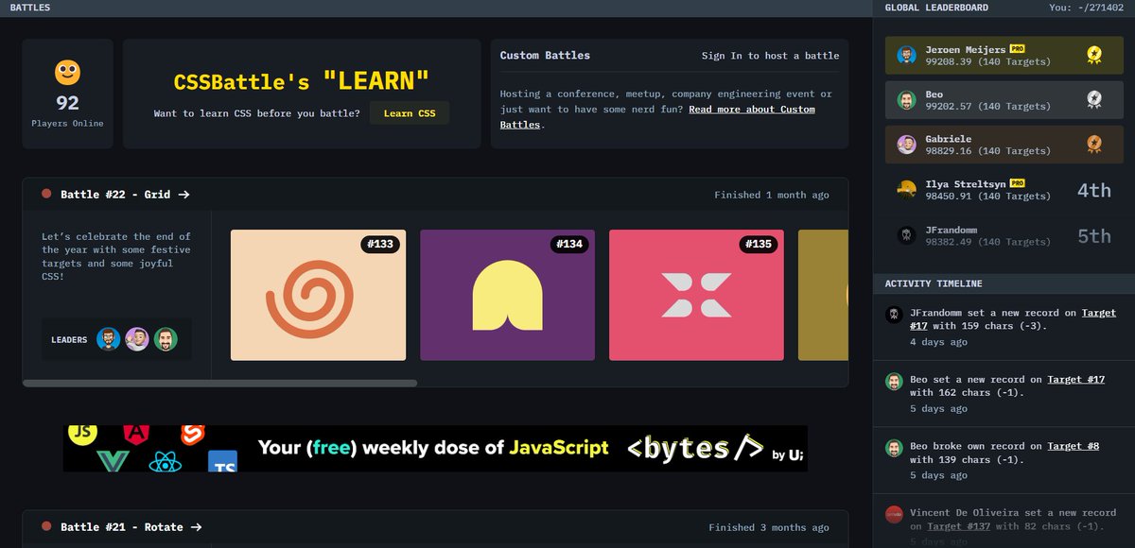Click PRO badge next to Jeroen Meijers
This screenshot has width=1135, height=548.
(1017, 48)
